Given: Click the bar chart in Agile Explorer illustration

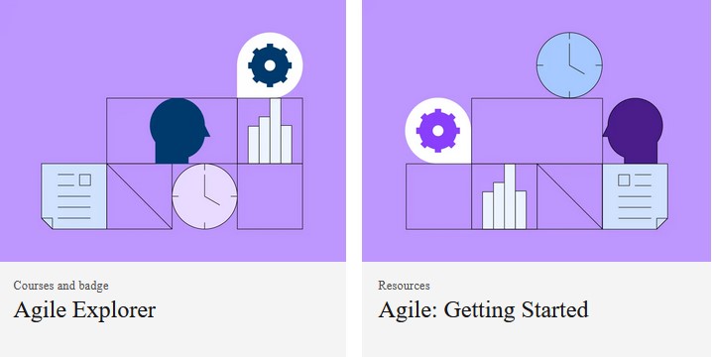Looking at the screenshot, I should point(270,131).
